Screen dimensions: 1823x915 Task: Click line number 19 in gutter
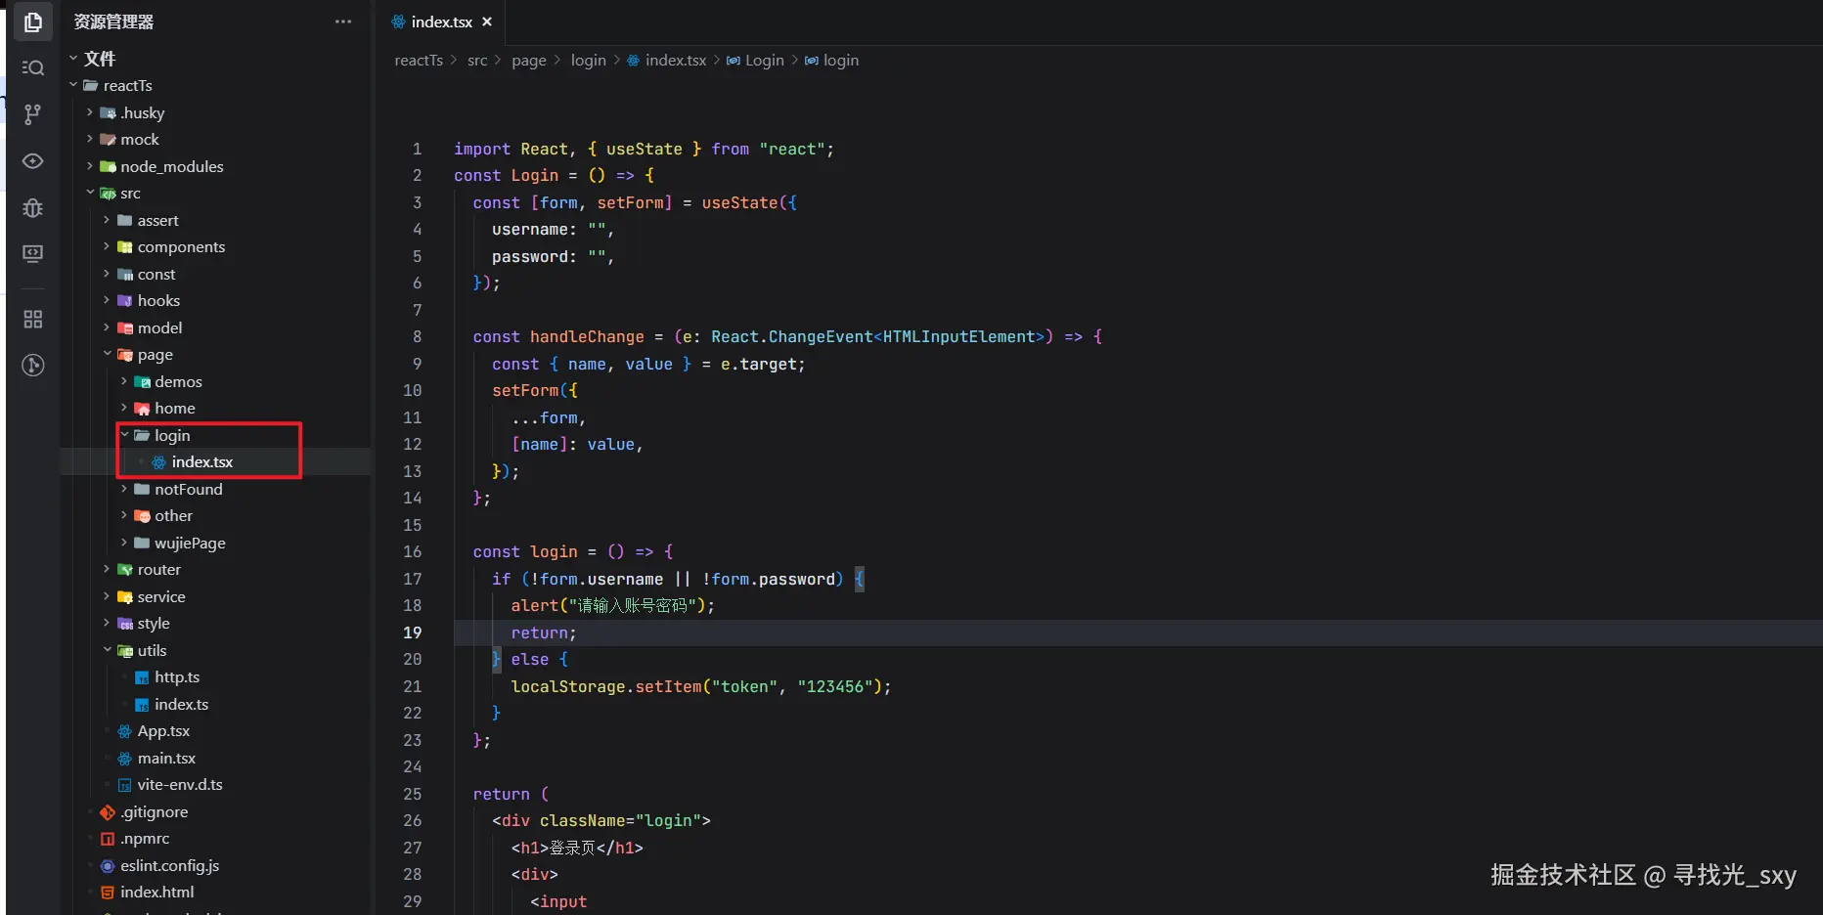(413, 633)
